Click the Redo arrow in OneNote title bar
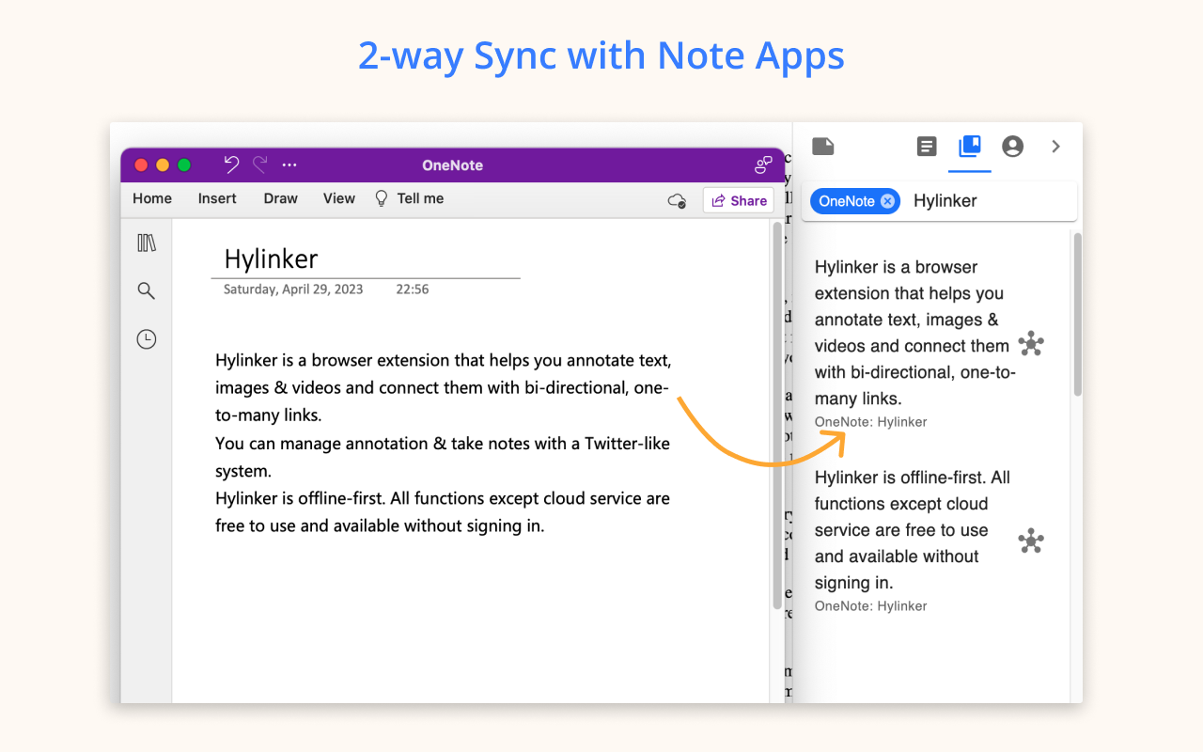This screenshot has height=752, width=1203. (x=260, y=164)
